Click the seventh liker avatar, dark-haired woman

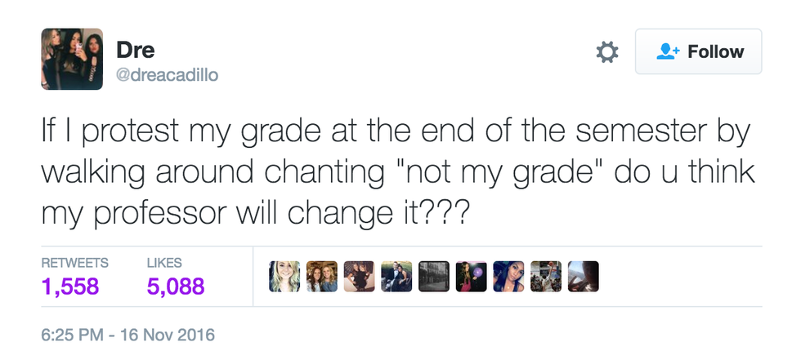(x=508, y=277)
